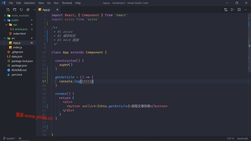Screen dimensions: 251x141
Task: Open README.md file
Action: [x=19, y=70]
